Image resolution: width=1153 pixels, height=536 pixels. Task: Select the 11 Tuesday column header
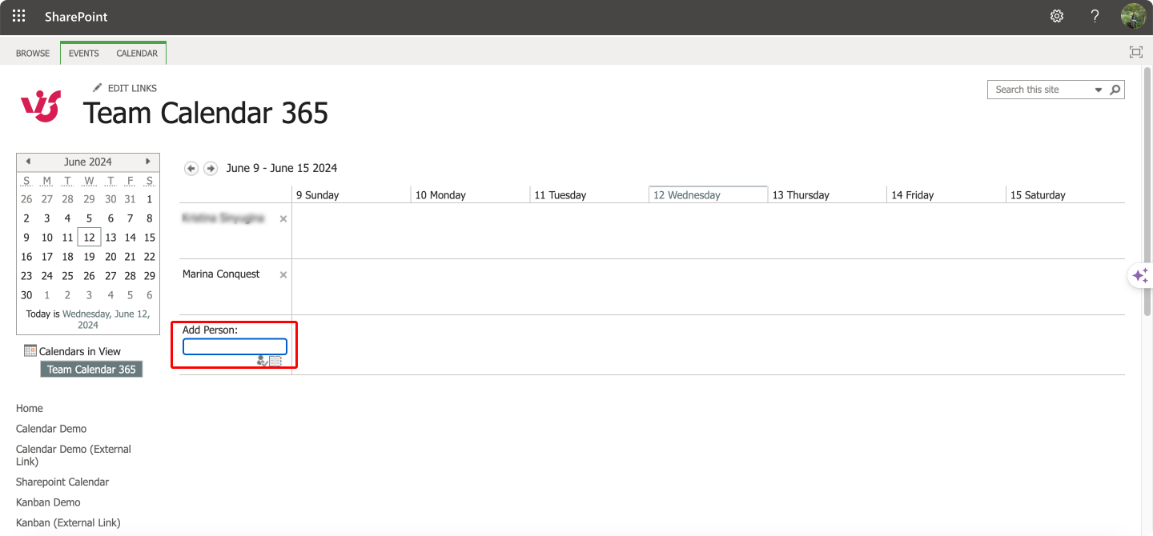pyautogui.click(x=589, y=194)
